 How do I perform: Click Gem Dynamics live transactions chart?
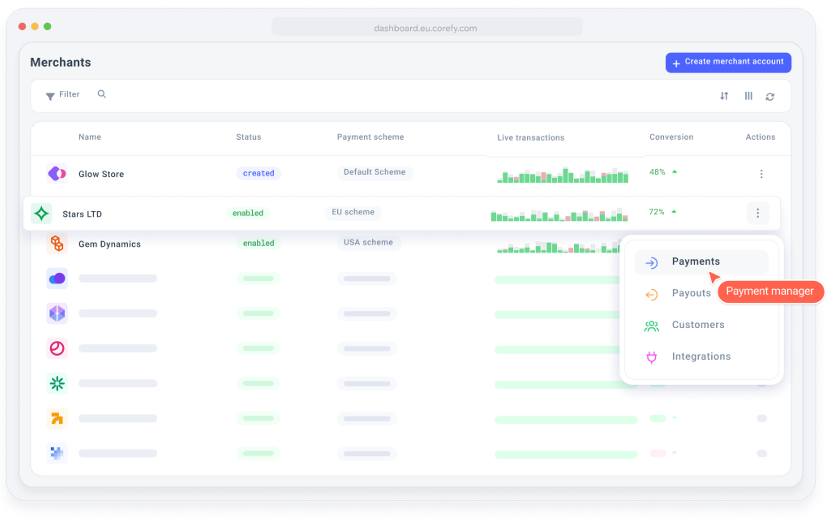(558, 247)
